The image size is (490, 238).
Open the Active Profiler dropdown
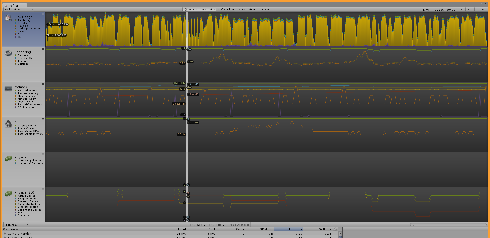click(248, 10)
